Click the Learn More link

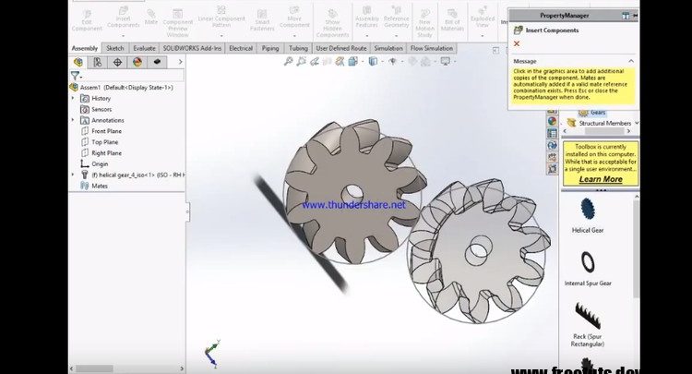point(601,179)
